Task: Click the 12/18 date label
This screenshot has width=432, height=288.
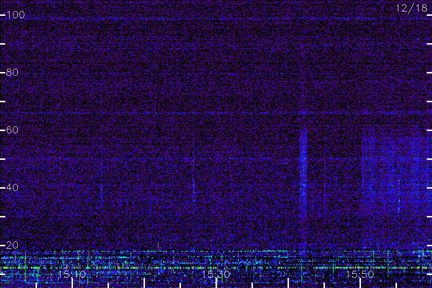Action: point(411,8)
